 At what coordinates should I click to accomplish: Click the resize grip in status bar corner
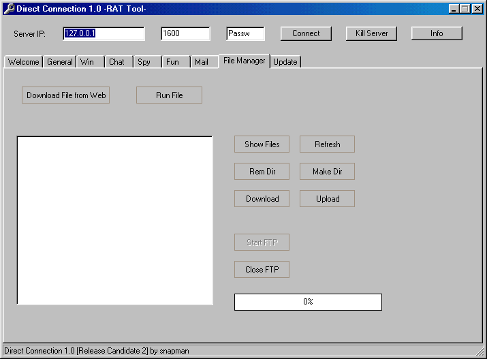click(x=480, y=352)
